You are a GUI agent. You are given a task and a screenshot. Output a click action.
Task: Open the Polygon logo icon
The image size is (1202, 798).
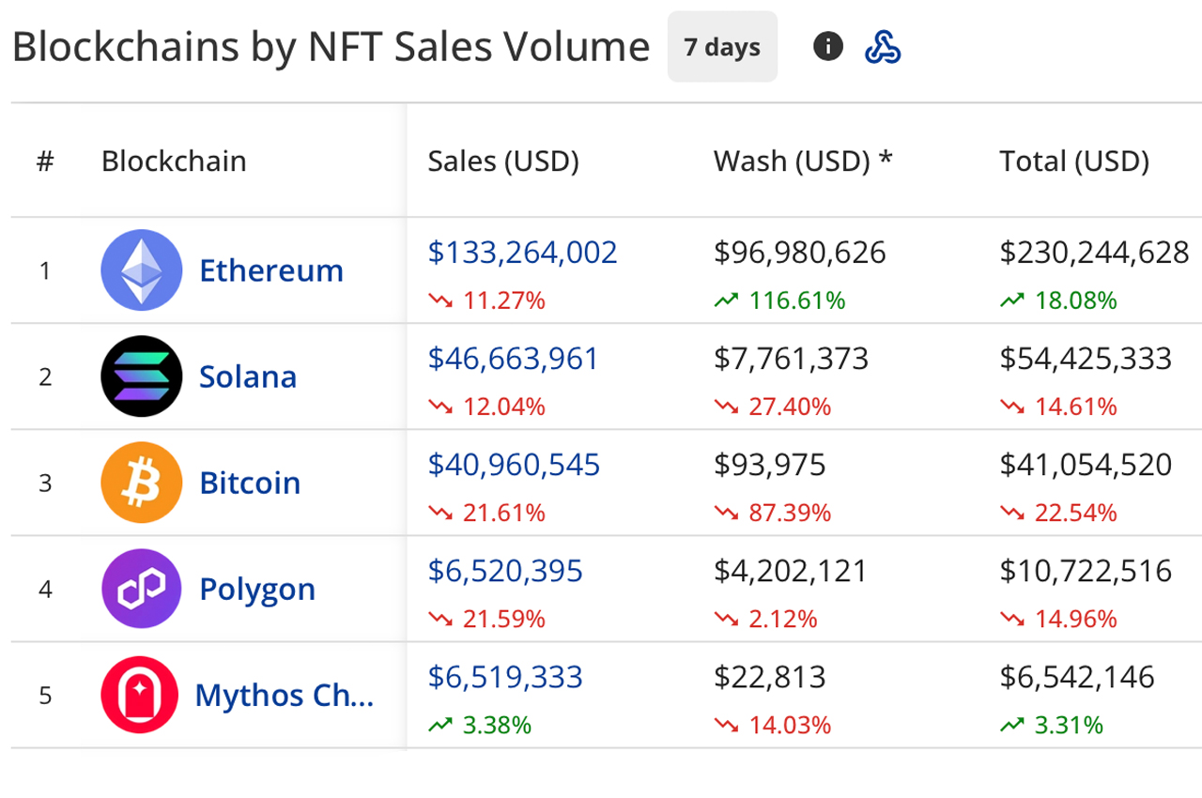click(x=142, y=589)
